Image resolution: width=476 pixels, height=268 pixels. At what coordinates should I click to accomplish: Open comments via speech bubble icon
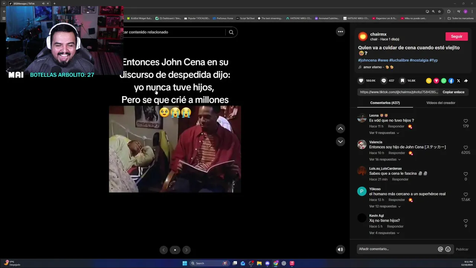point(383,80)
